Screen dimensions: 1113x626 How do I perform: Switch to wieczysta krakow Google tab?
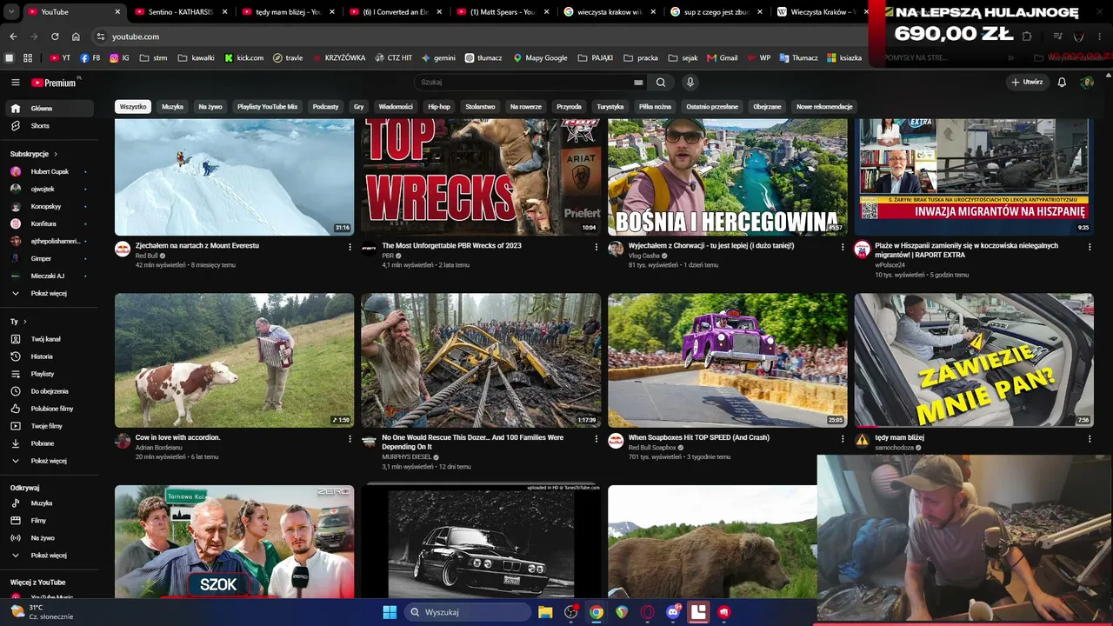tap(611, 12)
